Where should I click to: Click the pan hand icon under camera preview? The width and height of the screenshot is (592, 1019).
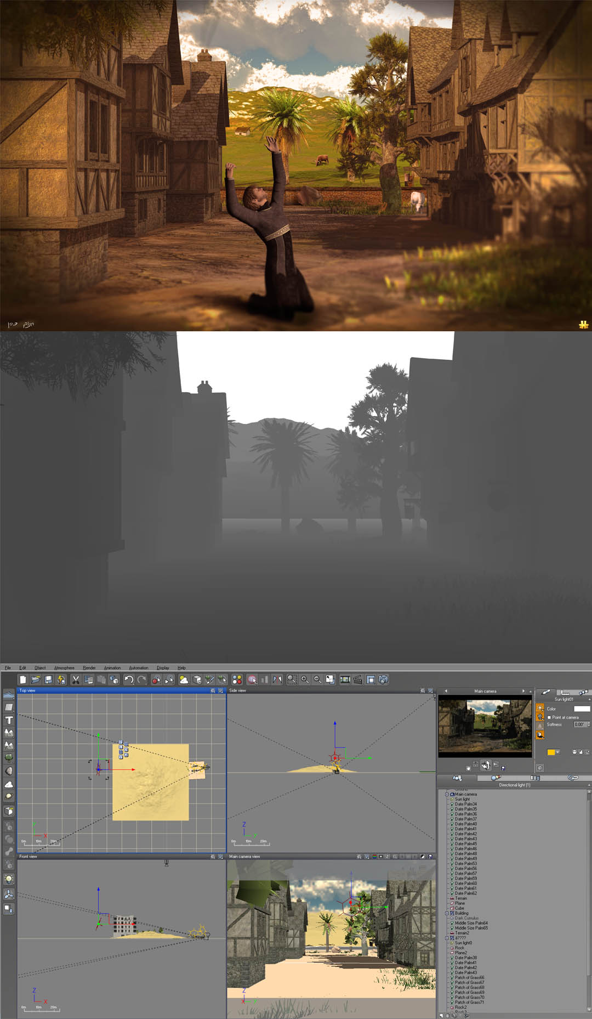tap(468, 768)
